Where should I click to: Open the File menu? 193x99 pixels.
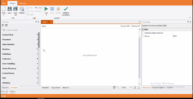pyautogui.click(x=4, y=3)
